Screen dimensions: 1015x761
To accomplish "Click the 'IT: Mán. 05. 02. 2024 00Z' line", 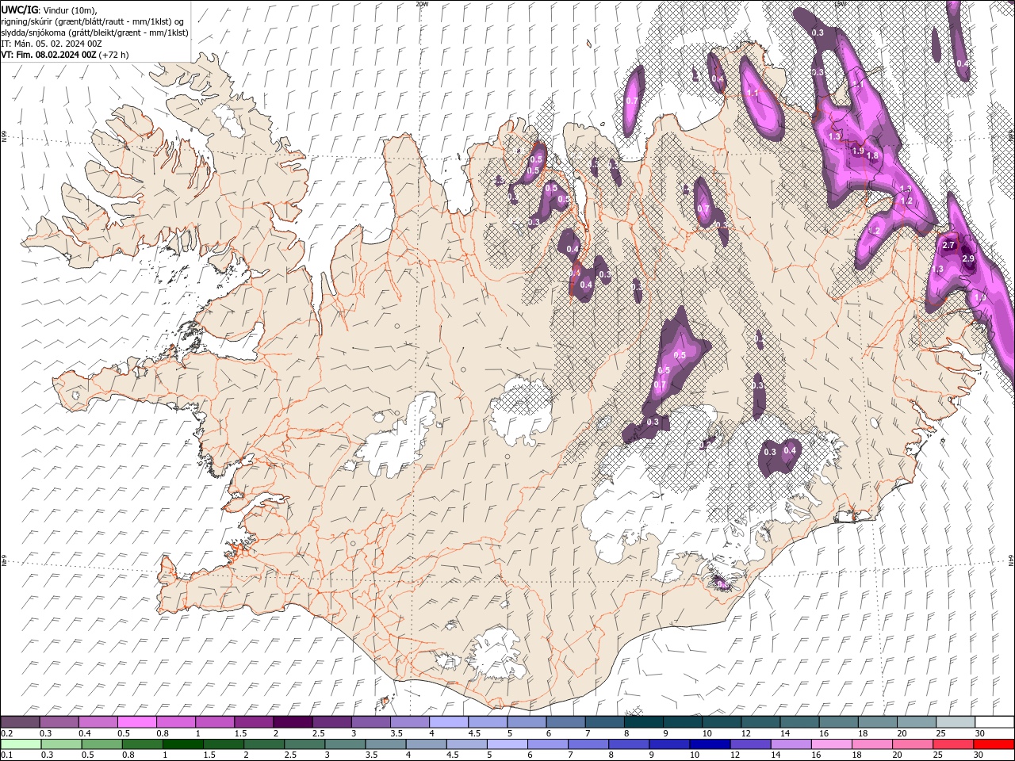I will [53, 44].
